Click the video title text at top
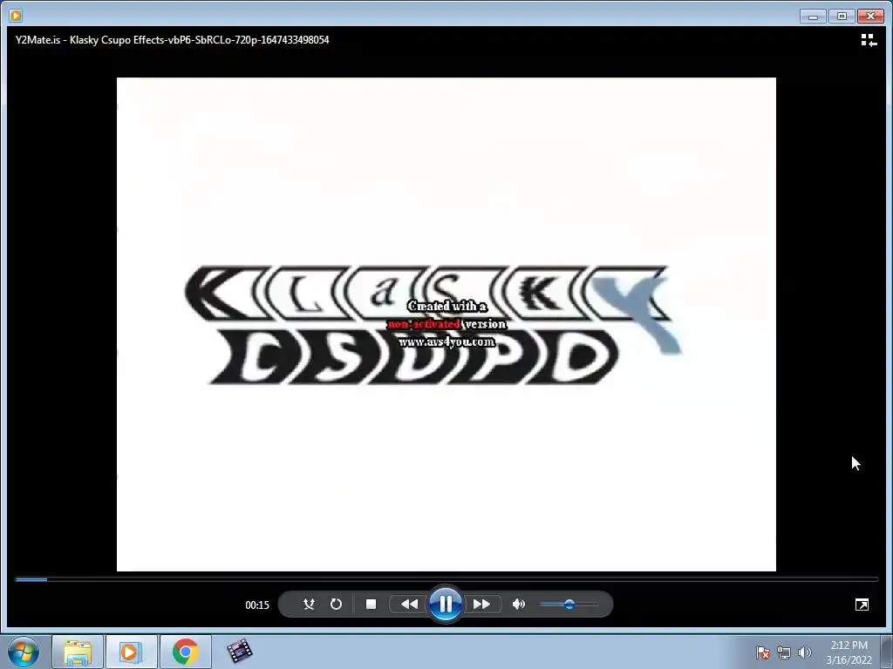893x669 pixels. (172, 40)
